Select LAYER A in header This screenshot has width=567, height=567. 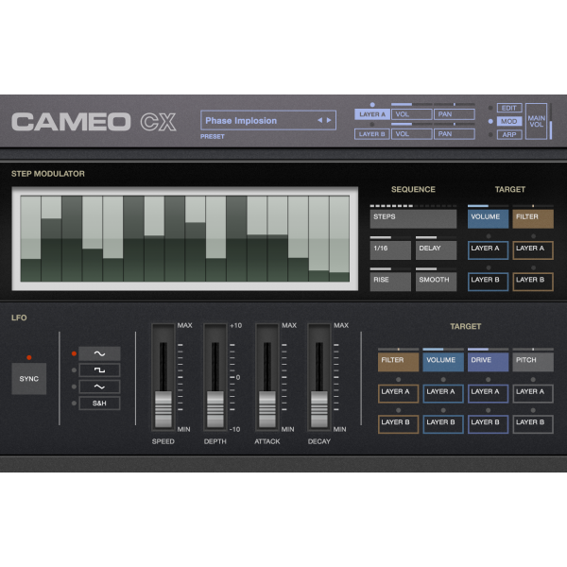tap(372, 114)
